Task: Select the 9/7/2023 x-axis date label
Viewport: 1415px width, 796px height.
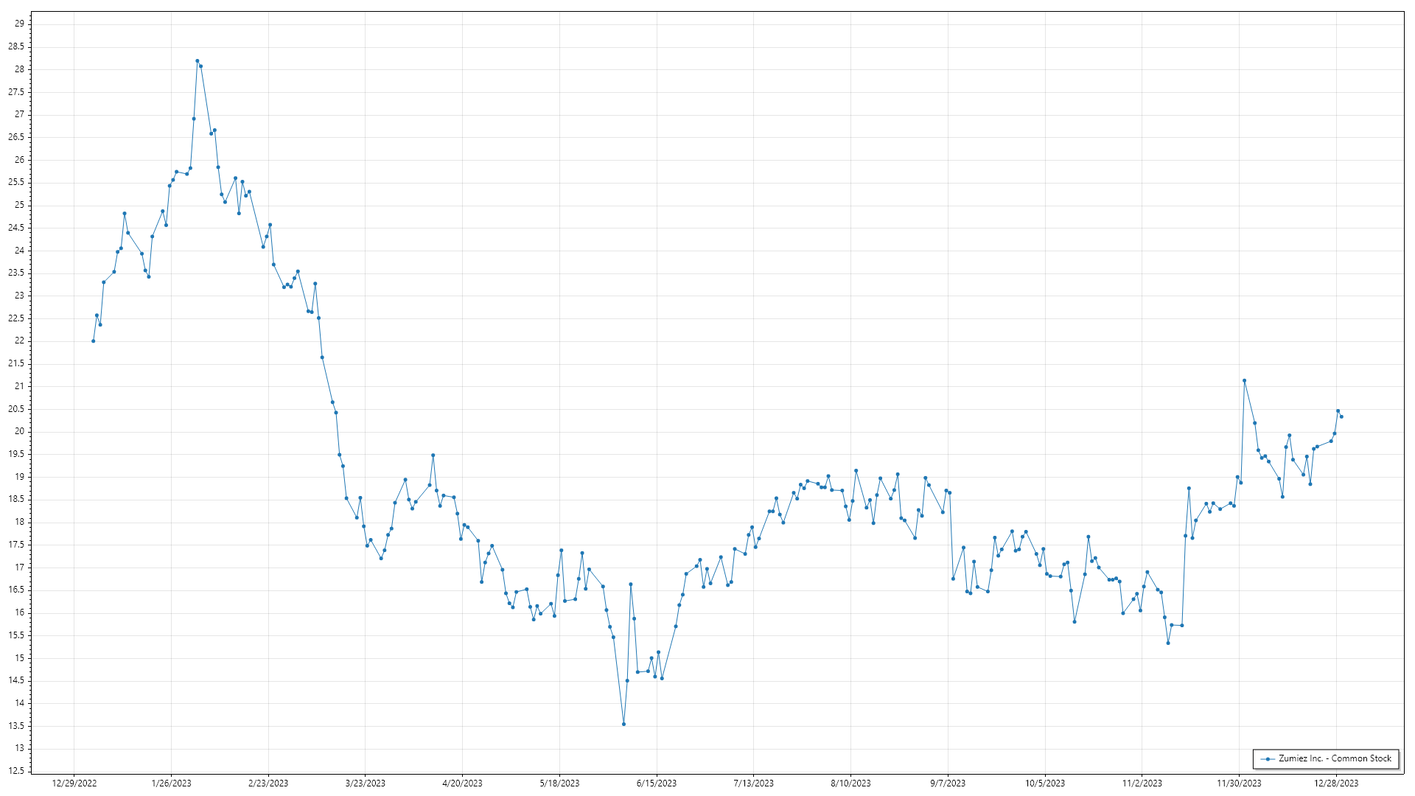Action: (948, 783)
